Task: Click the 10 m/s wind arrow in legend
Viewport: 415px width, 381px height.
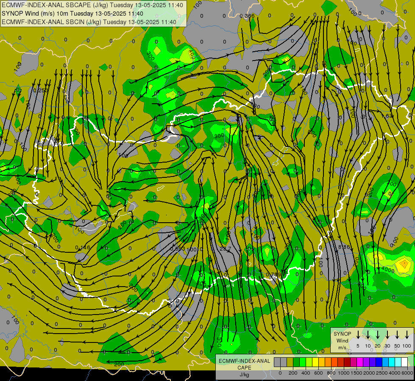Action: tap(368, 334)
